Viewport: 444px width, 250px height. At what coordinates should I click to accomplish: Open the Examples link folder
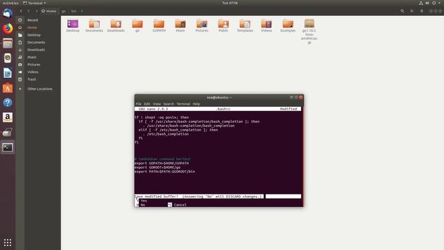(288, 26)
